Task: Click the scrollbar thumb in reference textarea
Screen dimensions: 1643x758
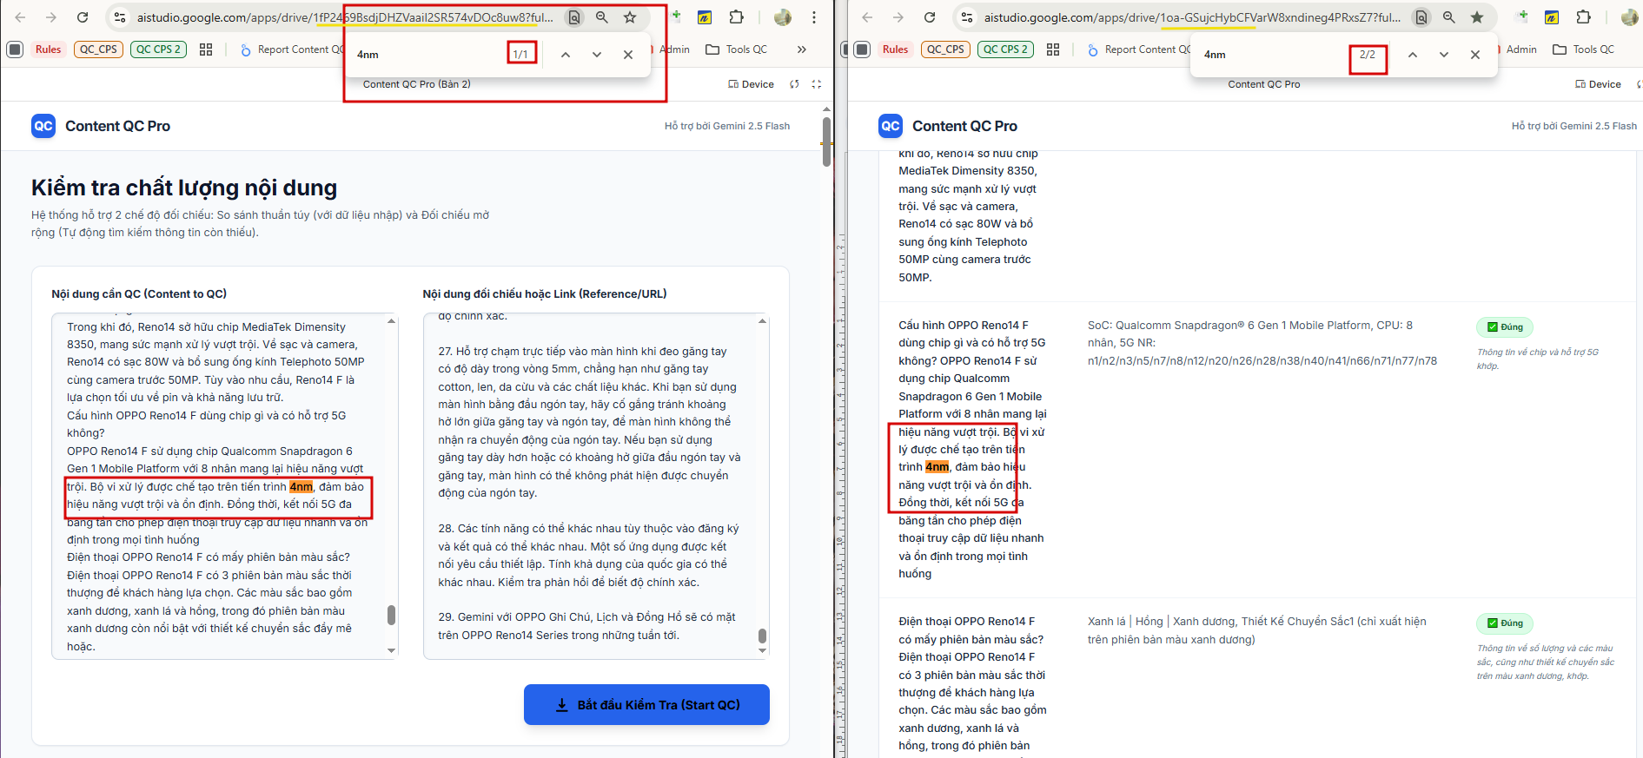Action: [762, 636]
